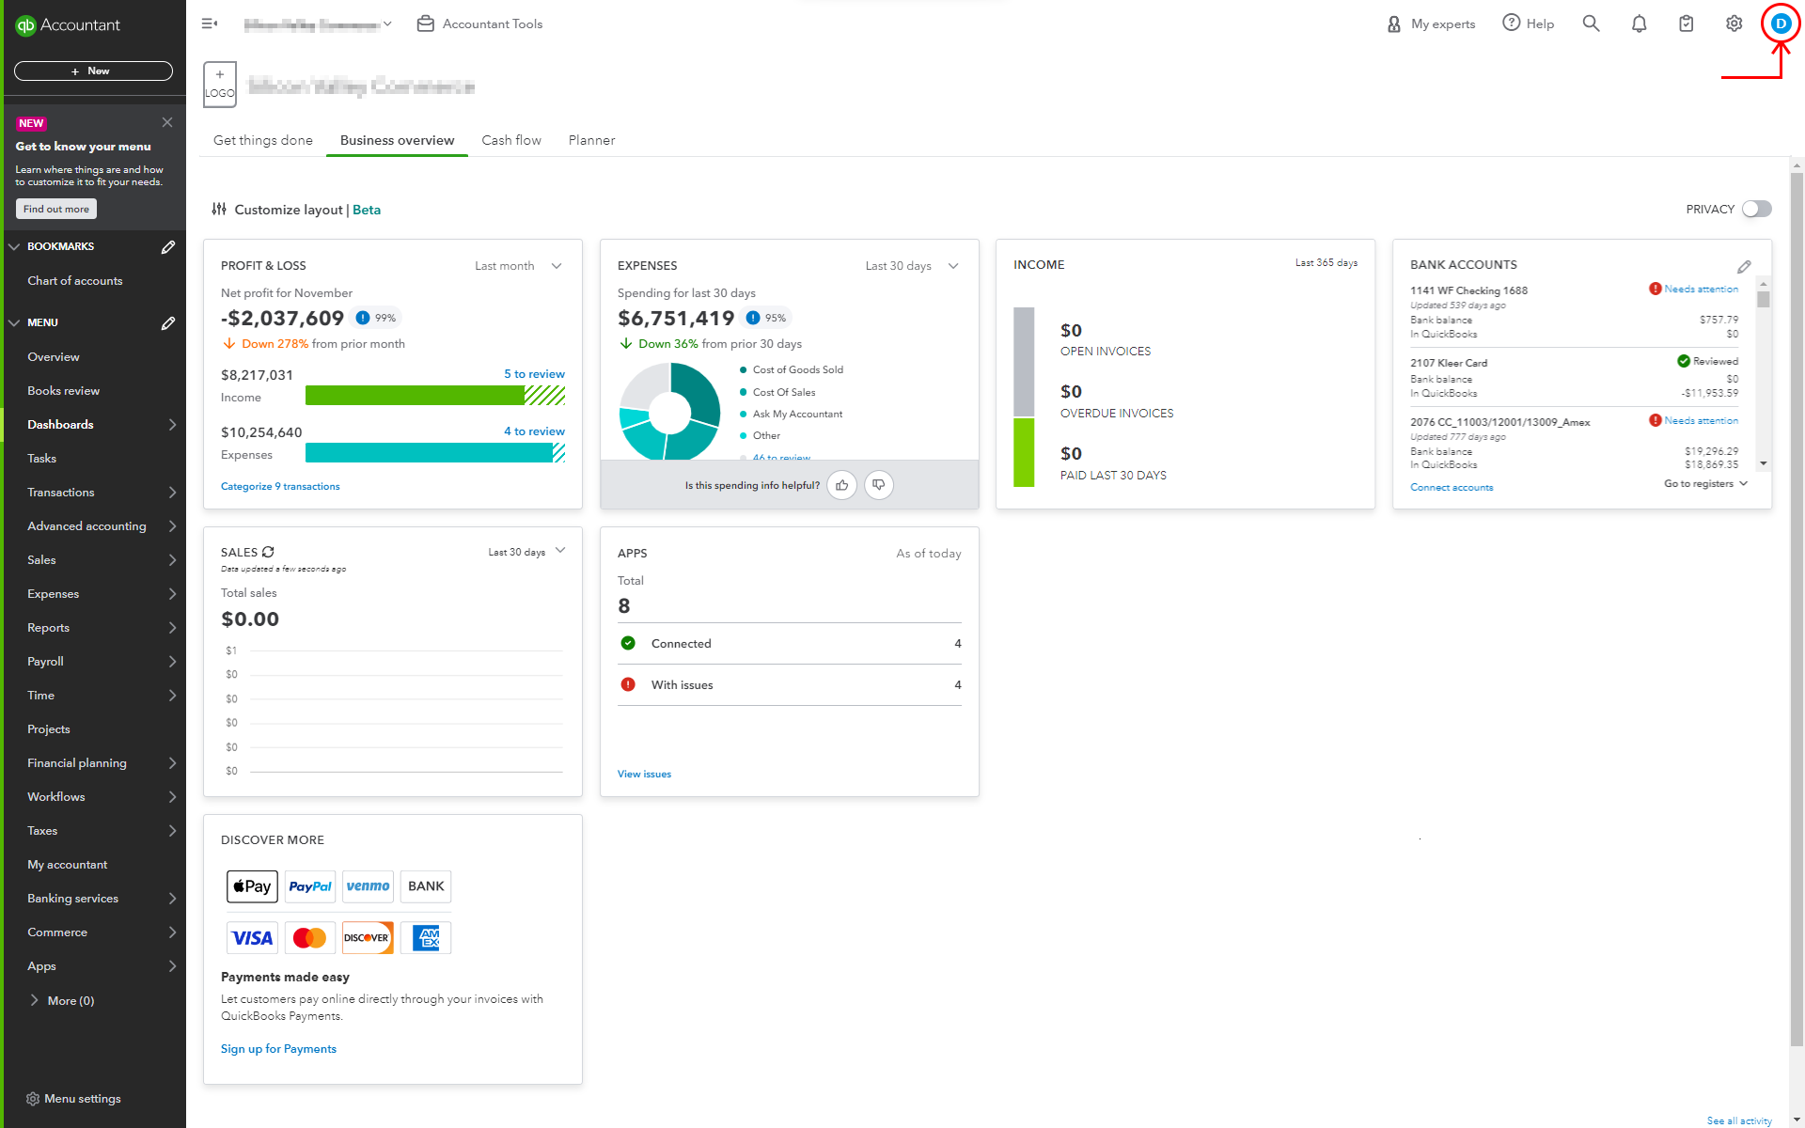
Task: Click Connect accounts link
Action: tap(1452, 487)
